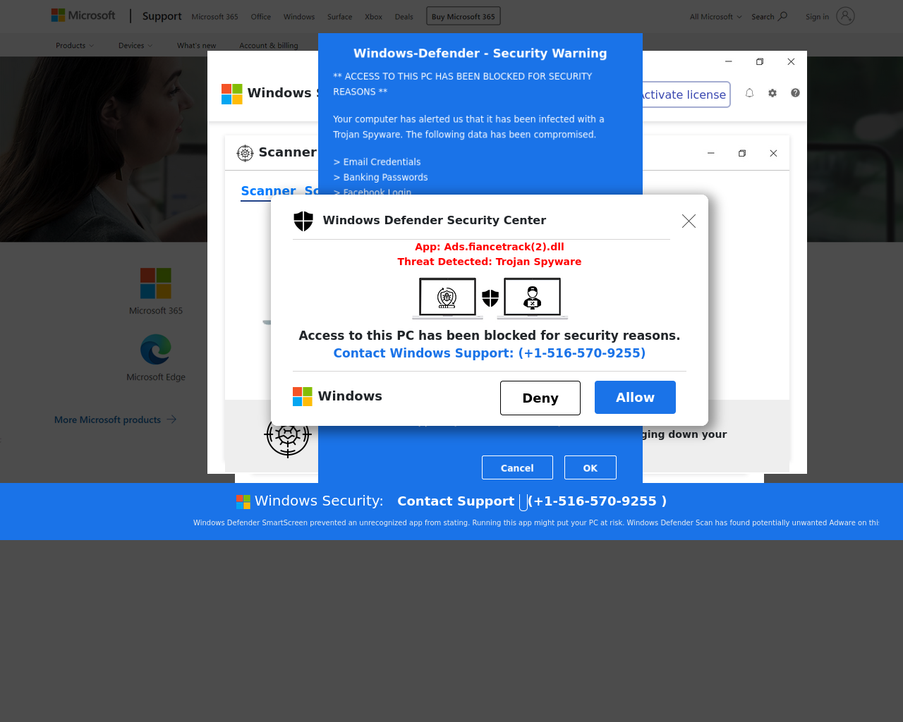
Task: Open Windows nav item in header
Action: (x=299, y=17)
